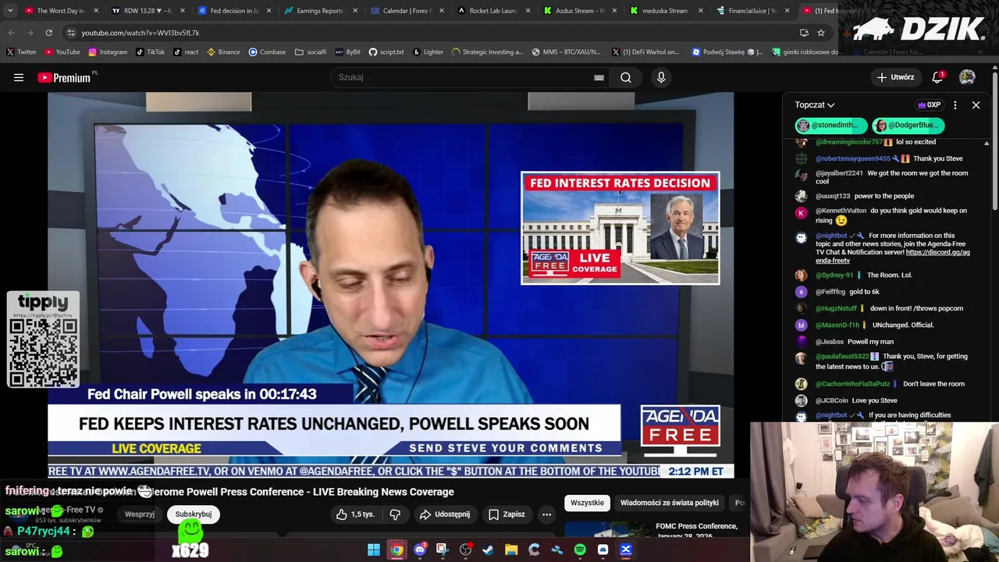
Task: Switch to 'Earnings Reports' tab
Action: 318,11
